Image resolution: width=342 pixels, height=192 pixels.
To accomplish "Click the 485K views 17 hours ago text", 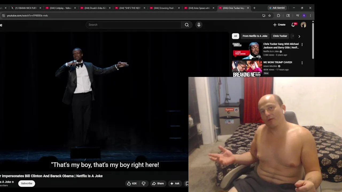I will pos(276,70).
